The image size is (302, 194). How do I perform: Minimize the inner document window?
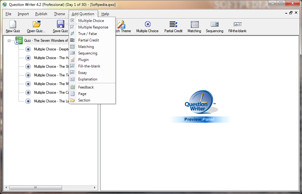[x=286, y=13]
